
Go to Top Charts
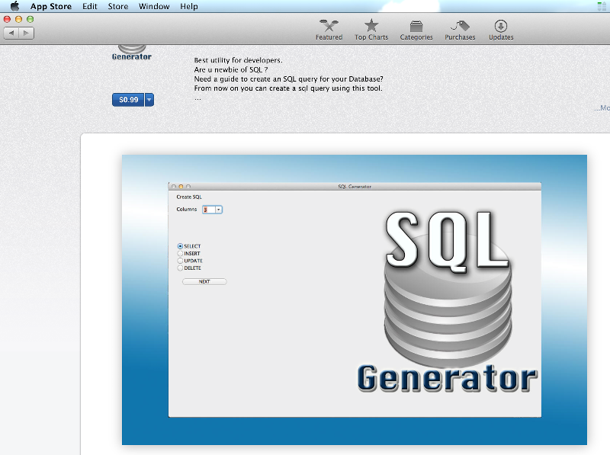tap(371, 30)
